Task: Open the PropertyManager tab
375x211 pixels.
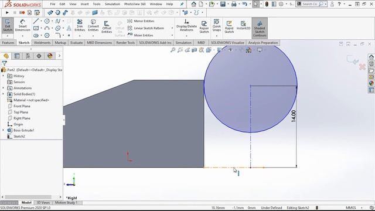Action: click(x=17, y=56)
